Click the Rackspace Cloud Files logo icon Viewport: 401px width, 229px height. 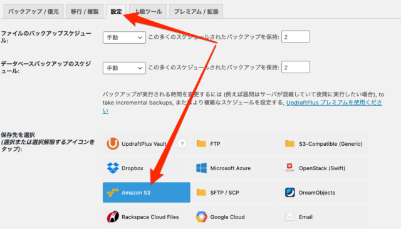pyautogui.click(x=113, y=216)
